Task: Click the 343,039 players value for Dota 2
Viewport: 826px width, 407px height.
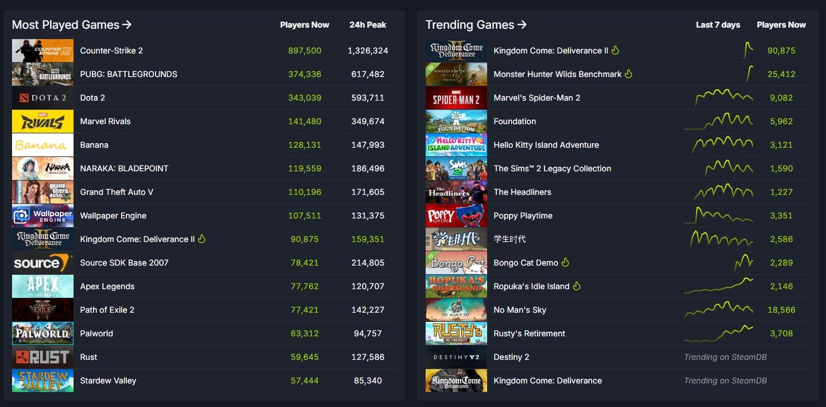Action: coord(305,98)
